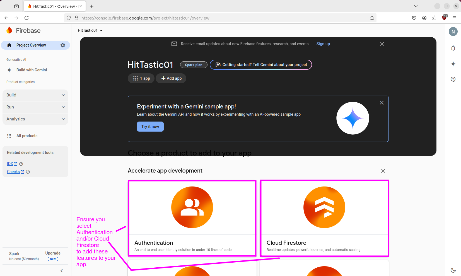Toggle dark mode with the moon icon
This screenshot has width=461, height=276.
coord(454,270)
